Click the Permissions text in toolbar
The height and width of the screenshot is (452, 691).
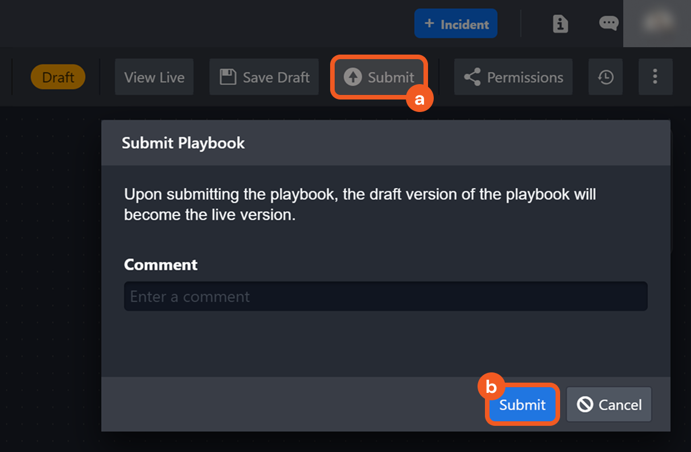[525, 77]
